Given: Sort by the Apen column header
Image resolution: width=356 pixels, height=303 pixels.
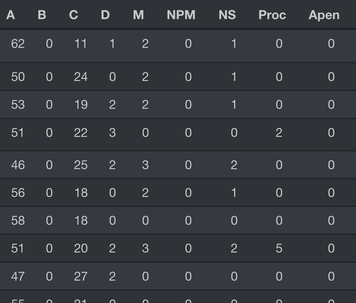Looking at the screenshot, I should coord(324,16).
